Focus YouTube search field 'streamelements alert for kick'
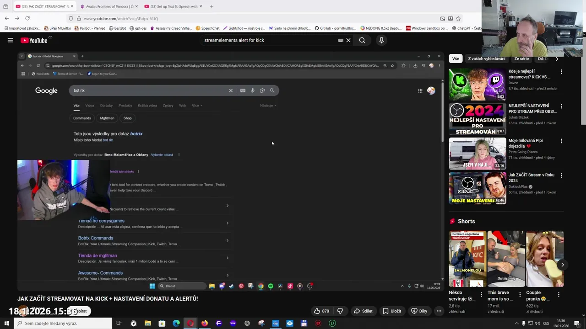Image resolution: width=586 pixels, height=329 pixels. [x=270, y=40]
